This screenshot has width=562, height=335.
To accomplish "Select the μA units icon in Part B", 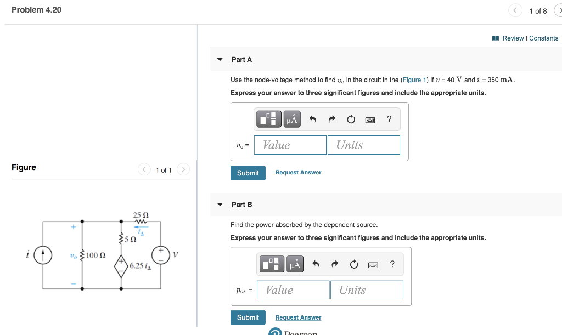I will (295, 264).
